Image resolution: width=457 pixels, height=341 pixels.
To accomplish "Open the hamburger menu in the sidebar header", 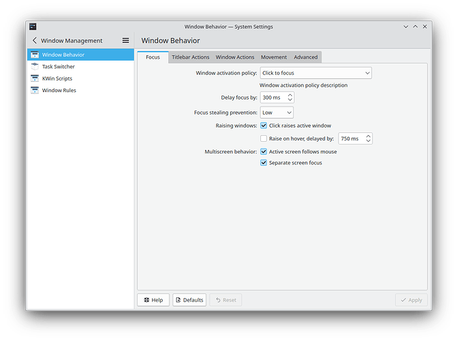I will point(125,41).
